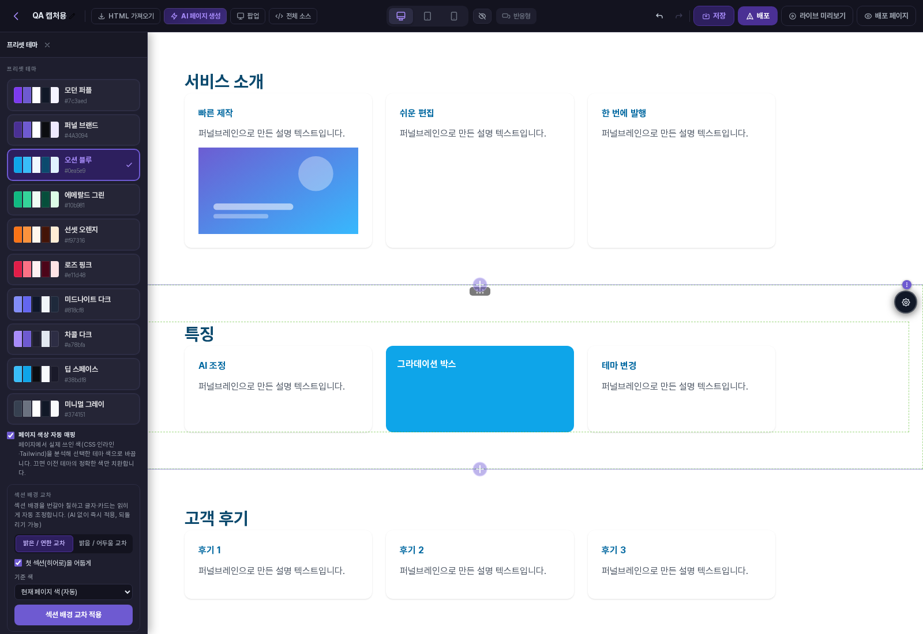This screenshot has height=634, width=923.
Task: Toggle 페이지 색상 자동 매핑 checkbox
Action: click(x=10, y=435)
